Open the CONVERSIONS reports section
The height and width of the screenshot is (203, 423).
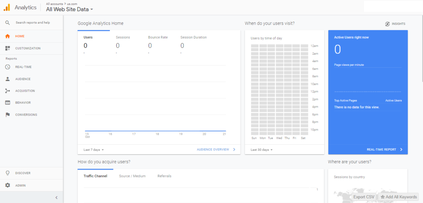tap(31, 115)
